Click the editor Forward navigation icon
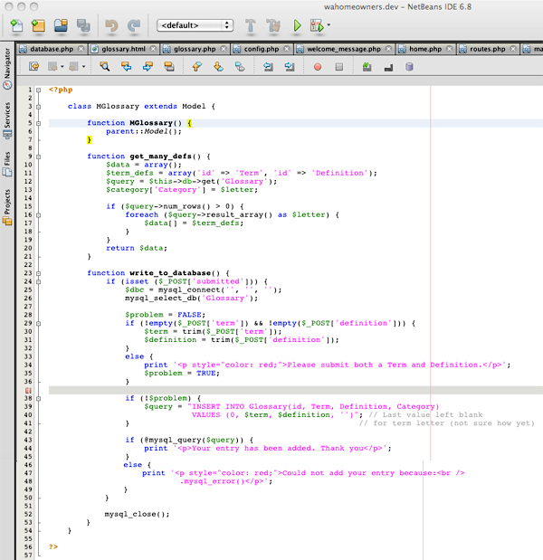The height and width of the screenshot is (560, 543). point(73,66)
